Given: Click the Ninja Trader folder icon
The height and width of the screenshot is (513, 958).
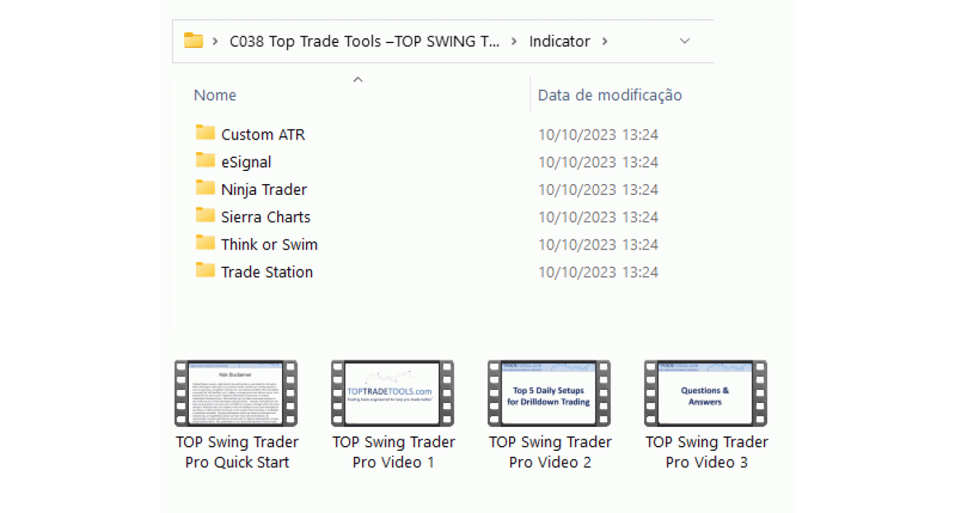Looking at the screenshot, I should (x=205, y=188).
